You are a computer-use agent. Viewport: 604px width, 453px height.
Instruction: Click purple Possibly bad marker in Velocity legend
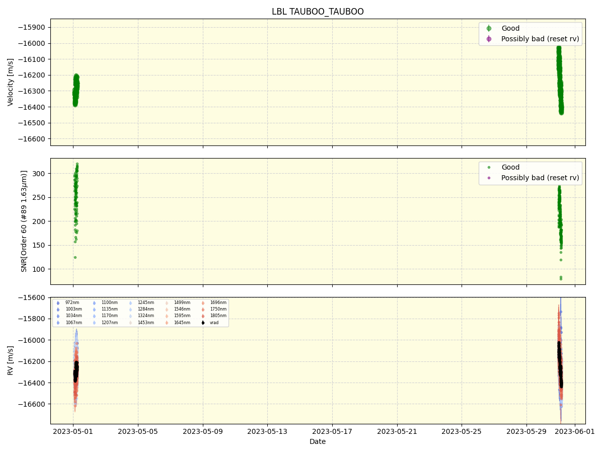489,39
